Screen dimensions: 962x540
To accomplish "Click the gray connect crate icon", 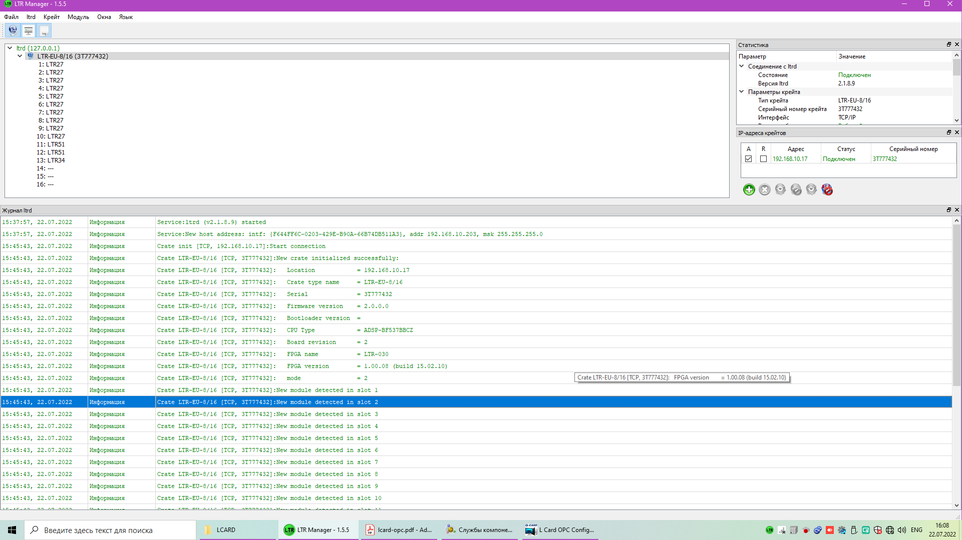I will pyautogui.click(x=780, y=189).
